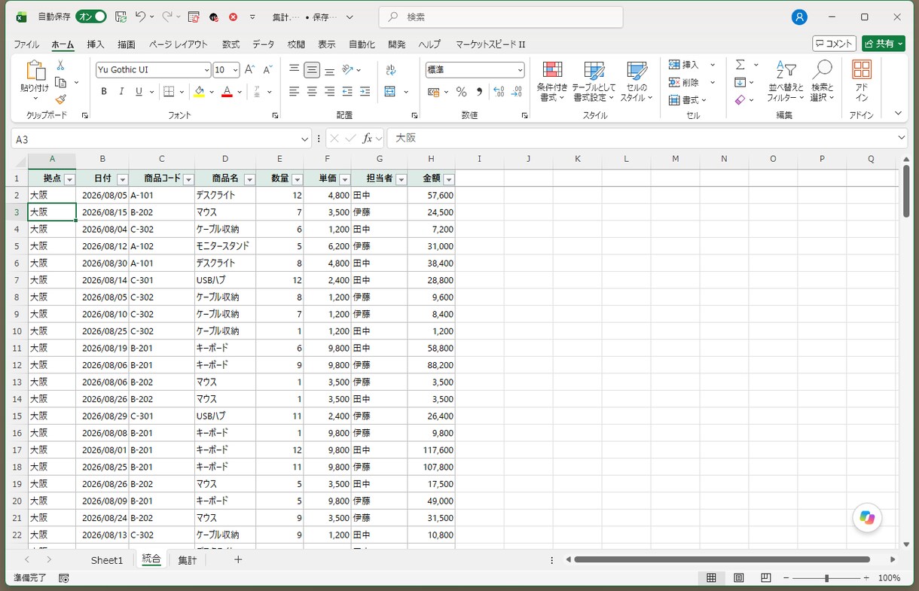Screen dimensions: 919x591
Task: Select the Format Painter brush icon
Action: point(60,99)
